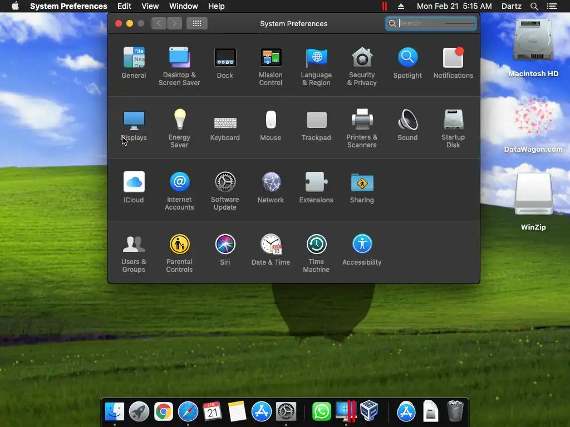Open Finder from the Dock
Image resolution: width=570 pixels, height=427 pixels.
click(x=115, y=411)
